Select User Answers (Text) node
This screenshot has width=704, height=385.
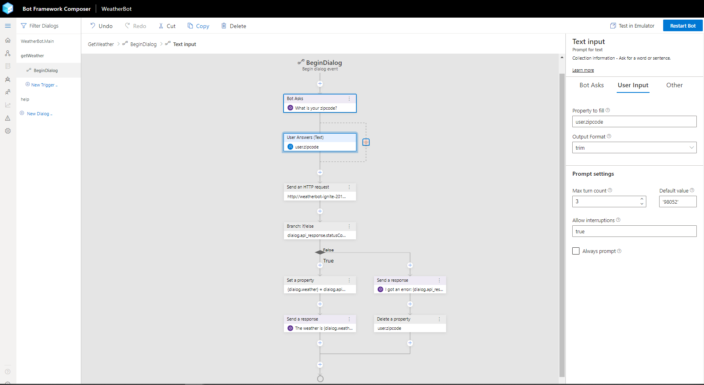[320, 142]
